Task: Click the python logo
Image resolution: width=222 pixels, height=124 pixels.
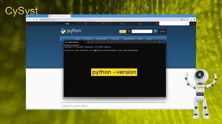Action: (71, 31)
